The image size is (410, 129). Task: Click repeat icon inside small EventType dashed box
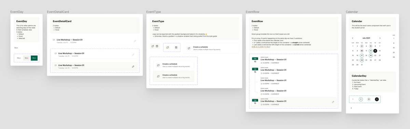click(x=168, y=48)
